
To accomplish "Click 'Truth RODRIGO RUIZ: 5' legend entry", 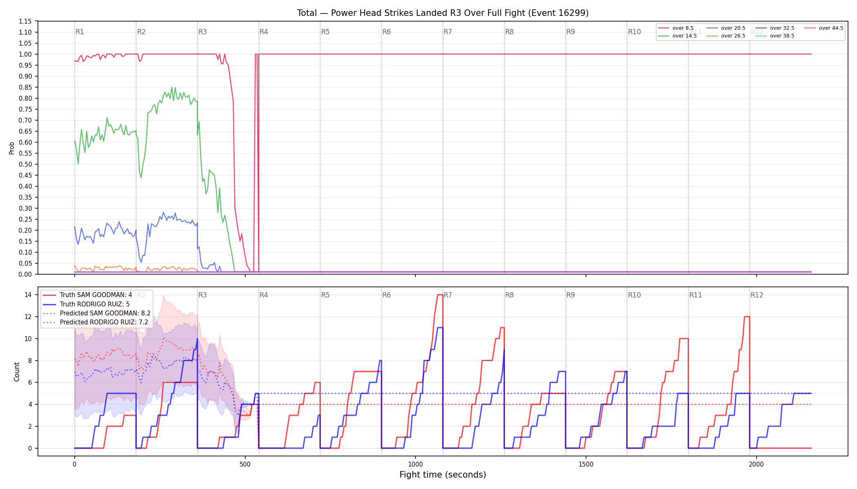I will tap(86, 304).
